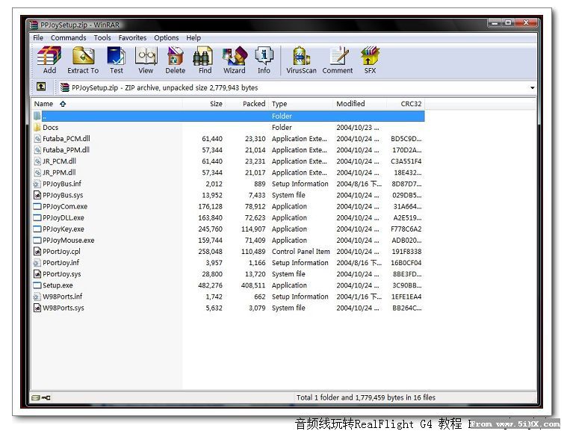The image size is (564, 431).
Task: Select the Docs folder icon
Action: coord(37,127)
